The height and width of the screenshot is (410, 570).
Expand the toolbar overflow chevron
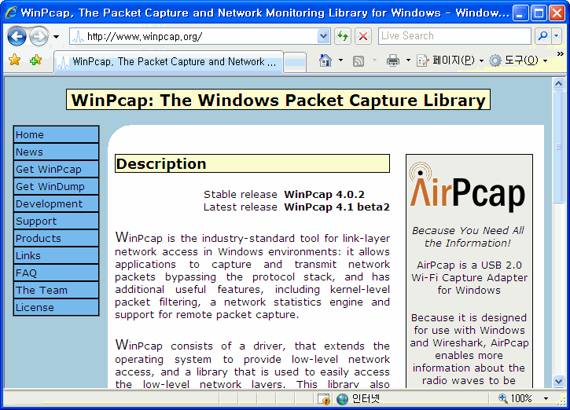click(561, 54)
